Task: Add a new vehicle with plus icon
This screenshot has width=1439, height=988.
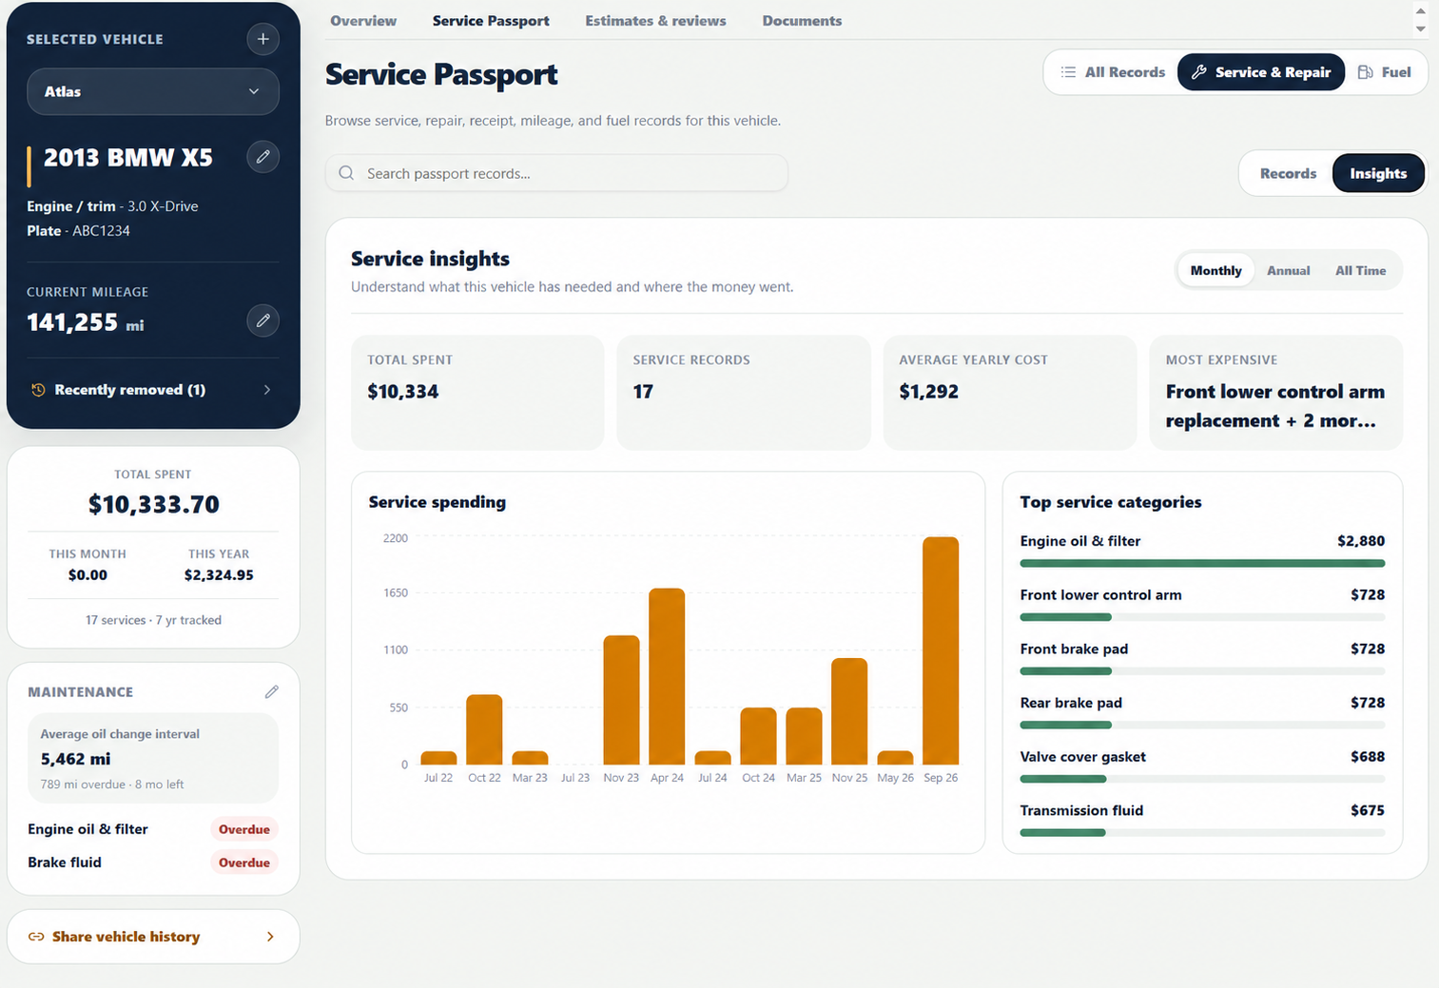Action: point(263,39)
